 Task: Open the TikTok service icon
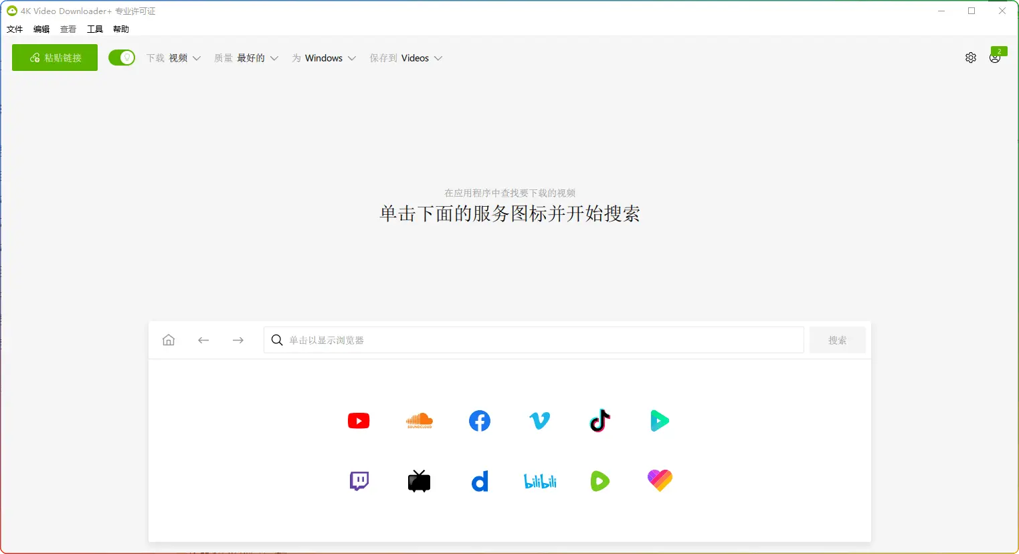click(x=599, y=421)
